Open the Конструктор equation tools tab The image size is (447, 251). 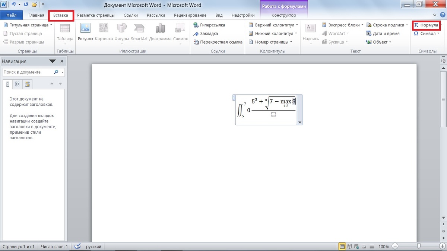pos(284,15)
